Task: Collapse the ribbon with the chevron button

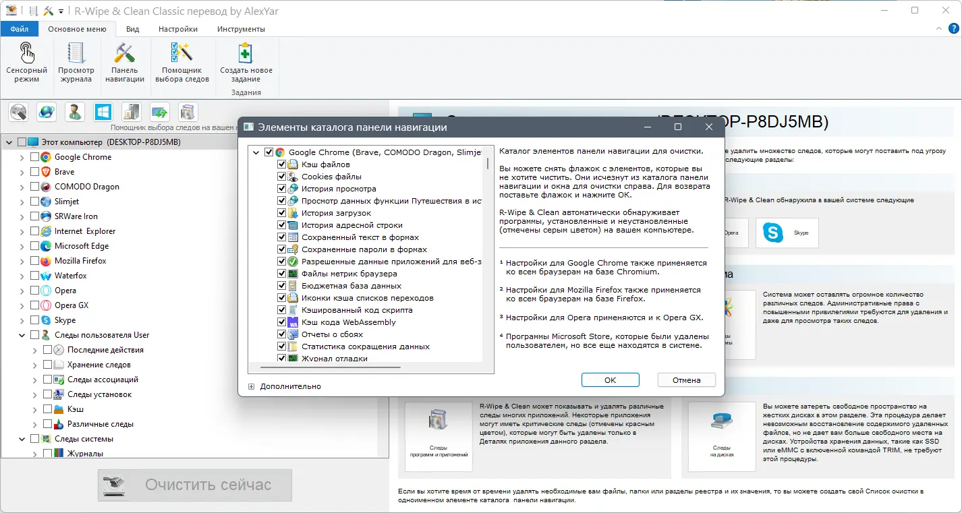Action: click(939, 30)
